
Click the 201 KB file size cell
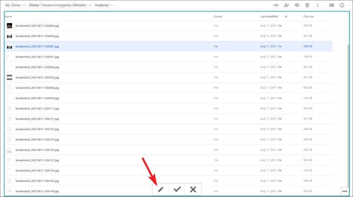(308, 67)
